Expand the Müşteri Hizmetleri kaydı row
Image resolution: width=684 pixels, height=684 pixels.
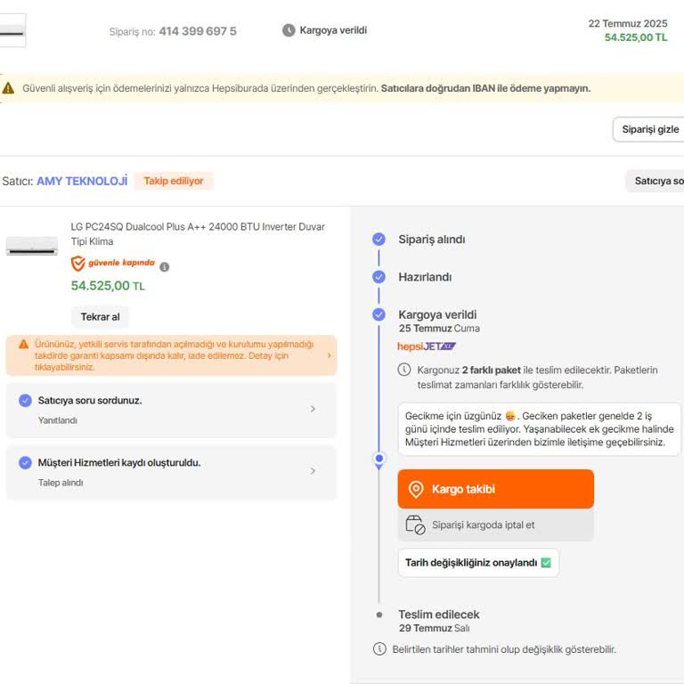coord(313,471)
